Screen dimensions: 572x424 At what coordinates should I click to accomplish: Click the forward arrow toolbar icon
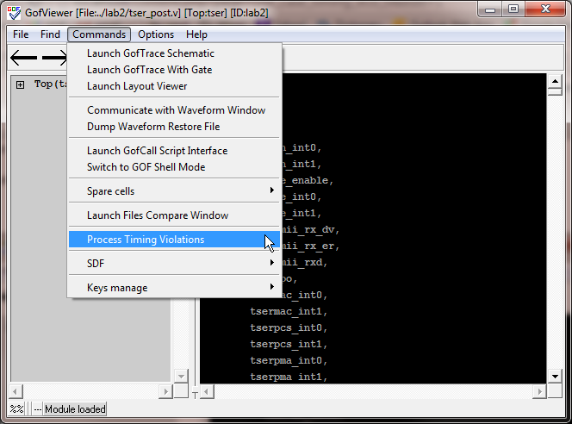pos(53,58)
